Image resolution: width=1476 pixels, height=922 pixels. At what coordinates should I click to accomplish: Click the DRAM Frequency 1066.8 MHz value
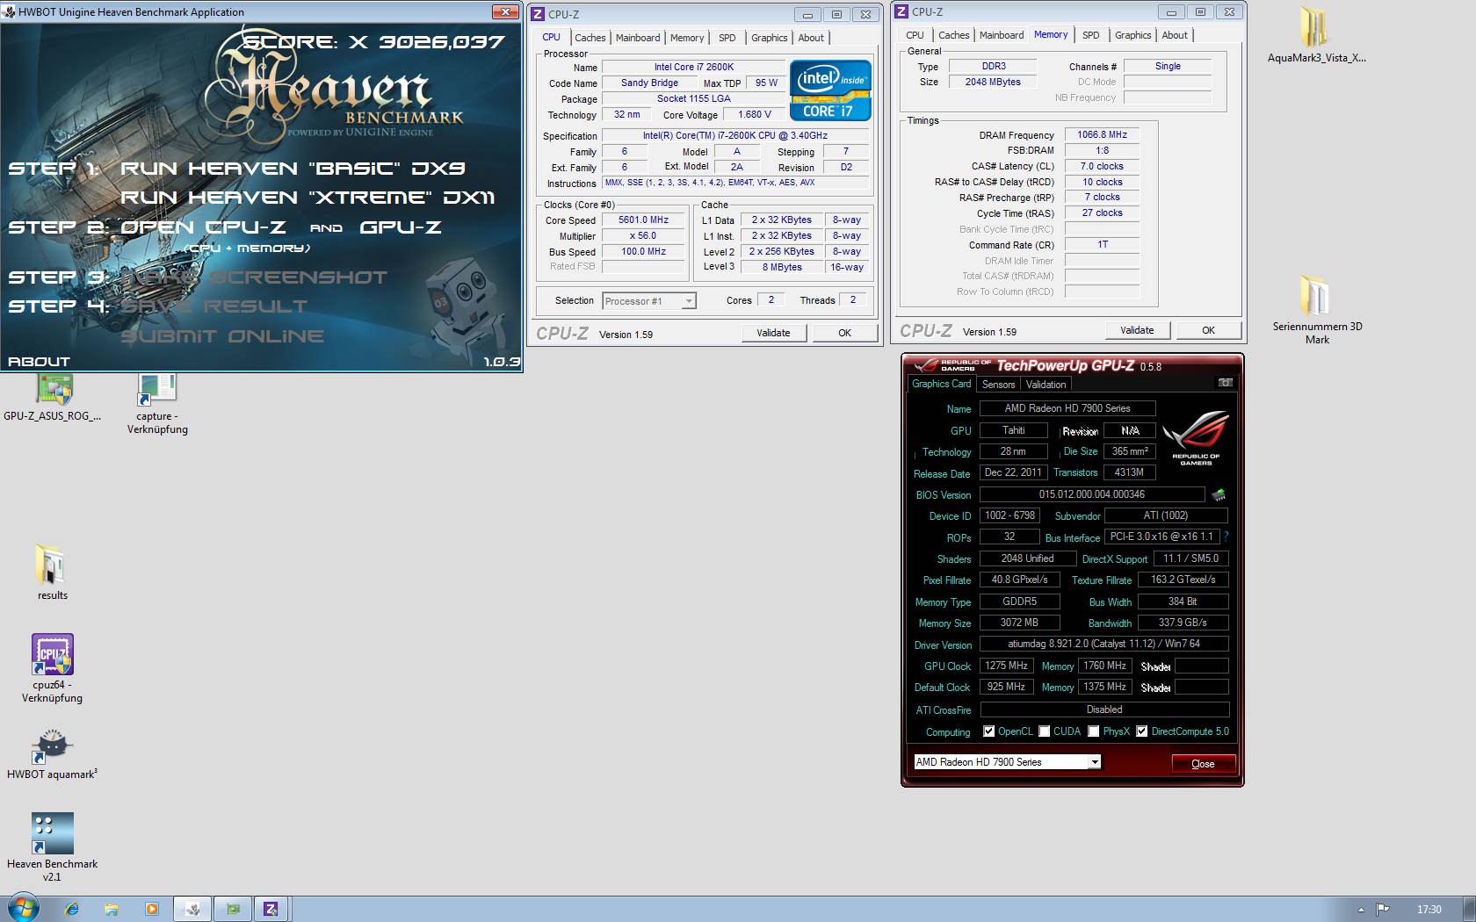1102,135
